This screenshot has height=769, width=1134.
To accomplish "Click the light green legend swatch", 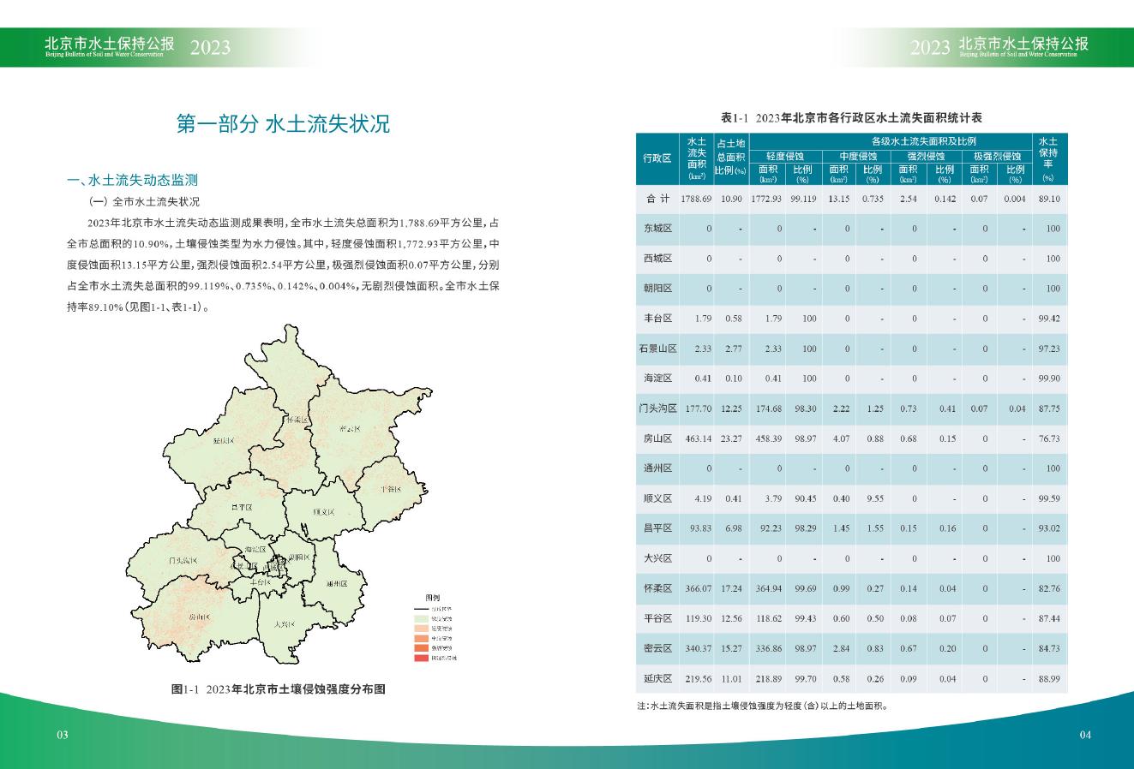I will click(x=420, y=617).
